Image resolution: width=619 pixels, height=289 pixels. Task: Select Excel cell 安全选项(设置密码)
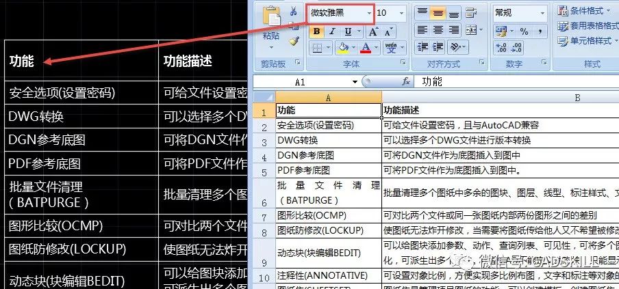[x=329, y=126]
